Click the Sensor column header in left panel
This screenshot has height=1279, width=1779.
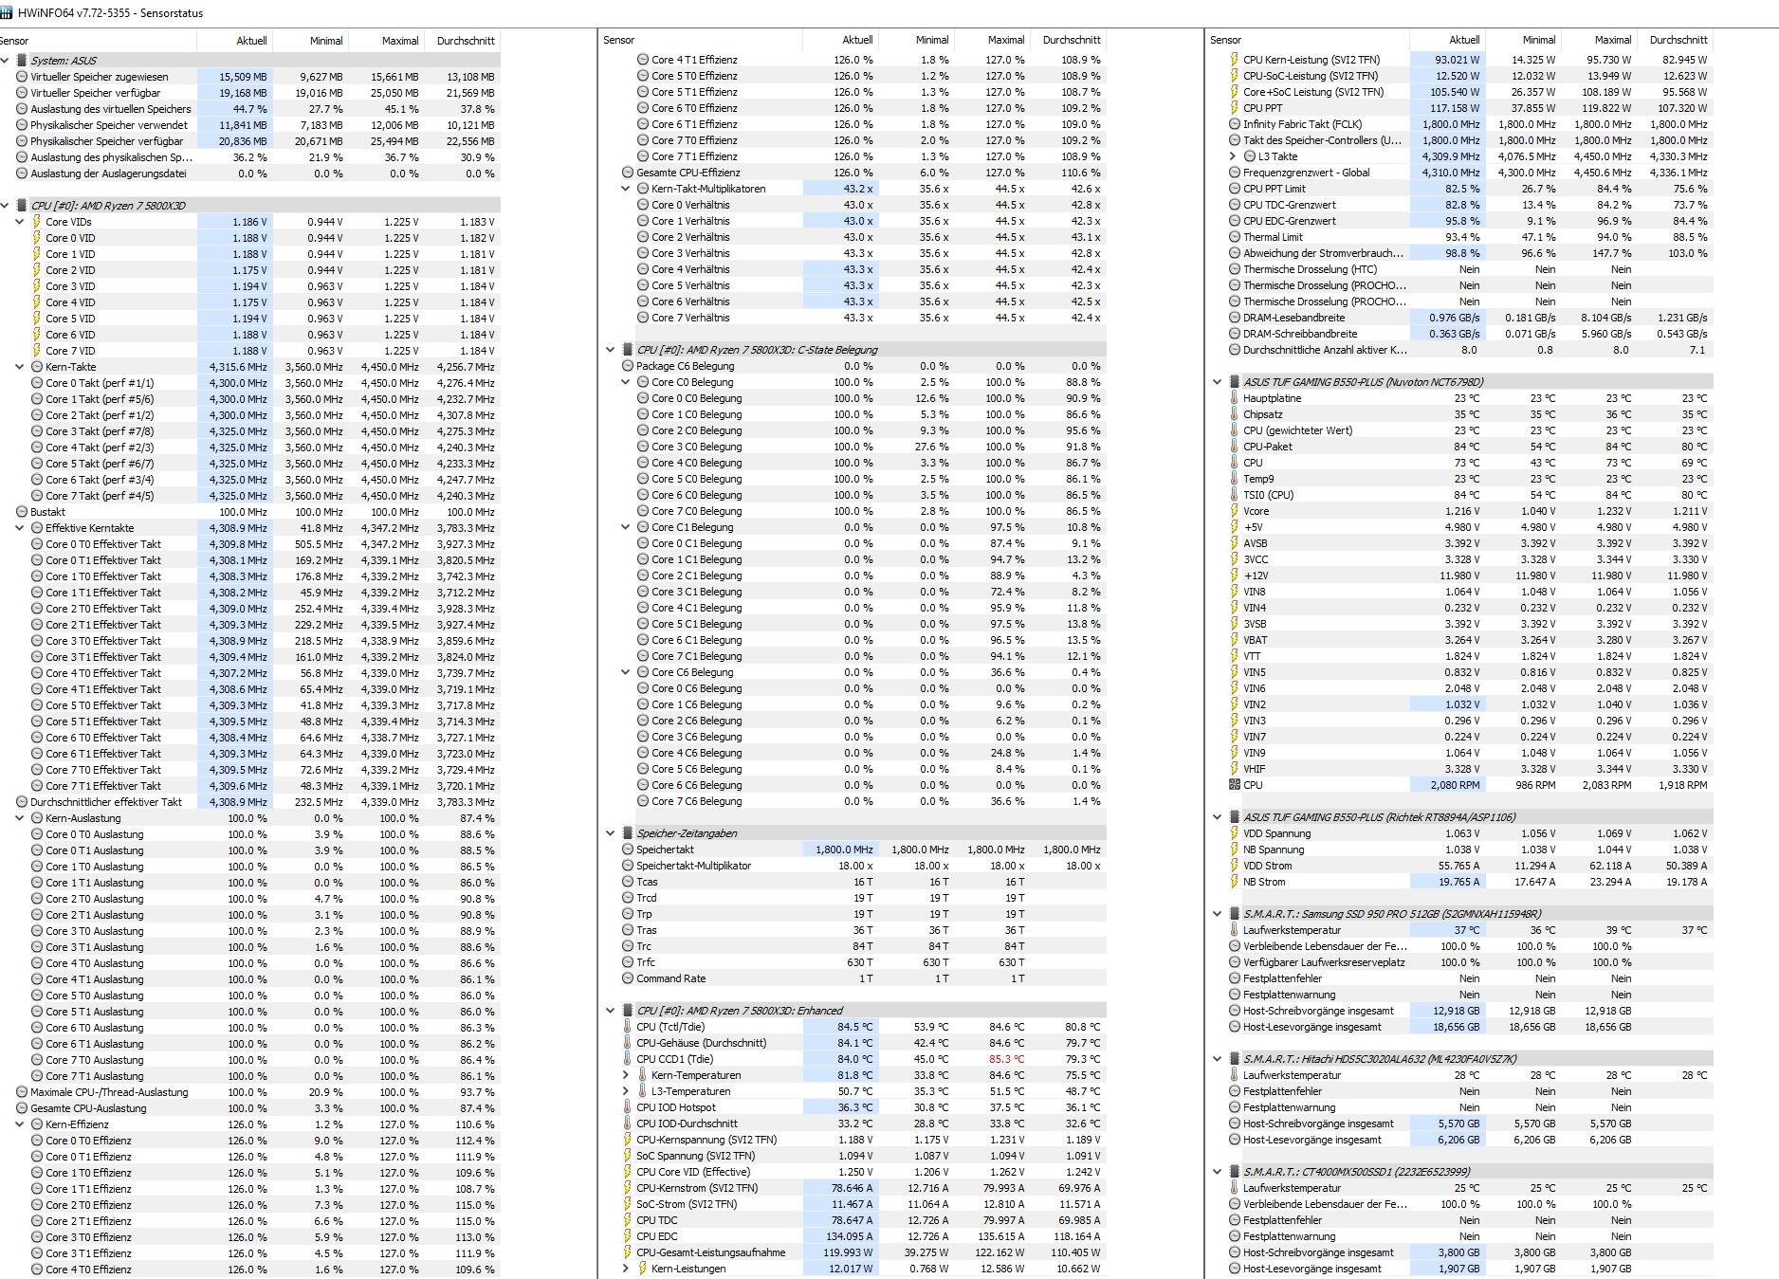pos(98,41)
